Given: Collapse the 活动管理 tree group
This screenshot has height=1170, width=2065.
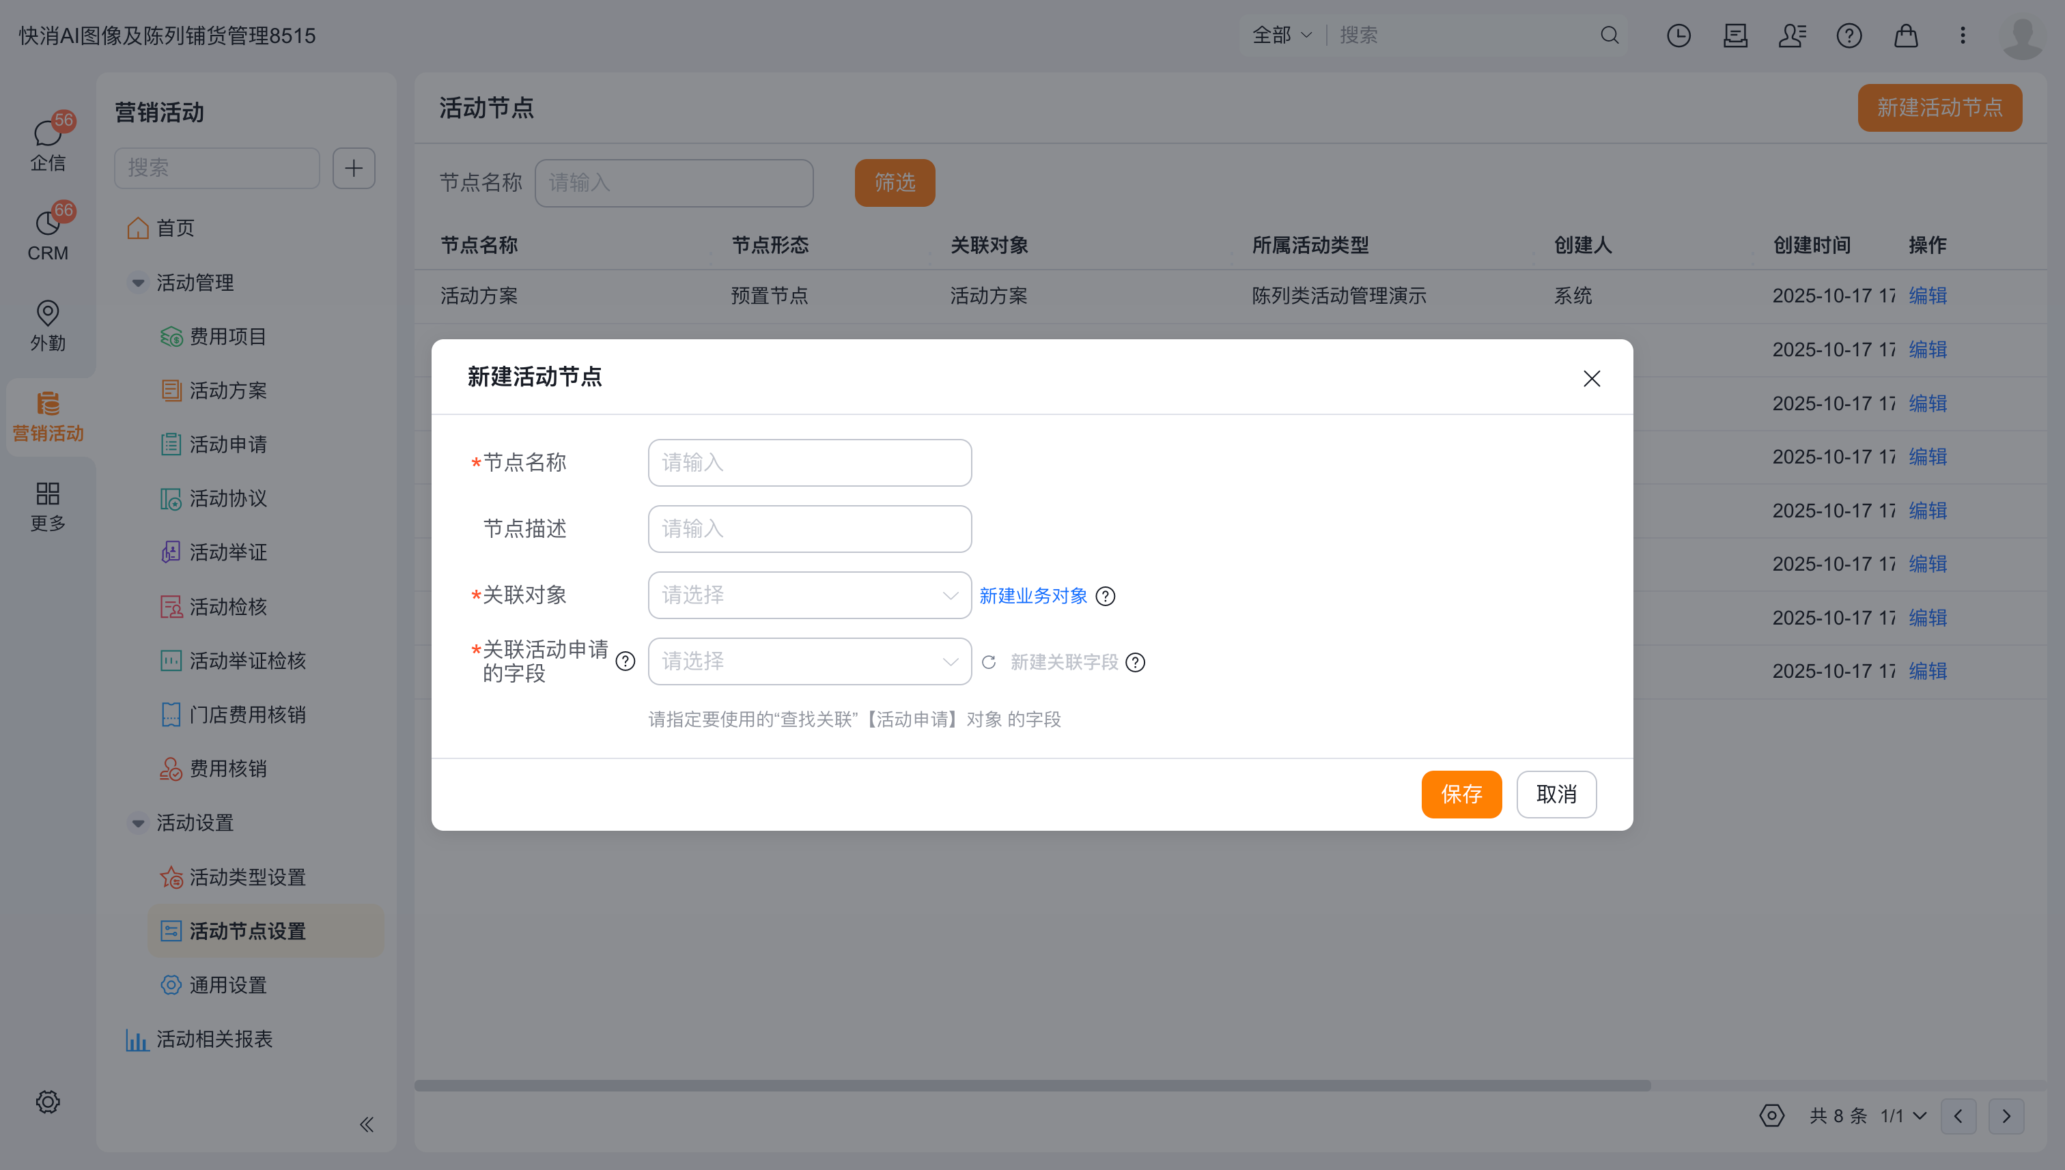Looking at the screenshot, I should pyautogui.click(x=137, y=283).
